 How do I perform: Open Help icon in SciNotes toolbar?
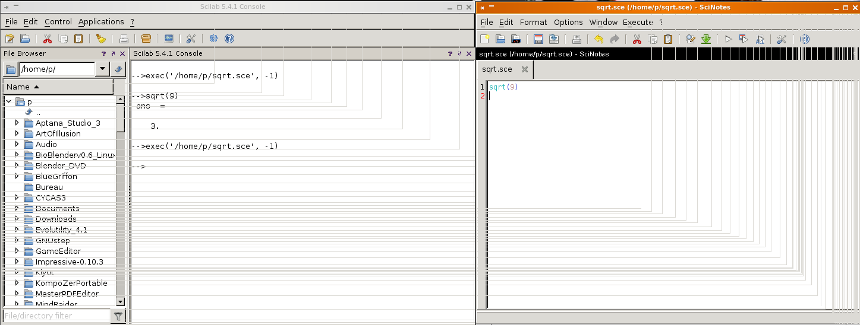click(804, 39)
